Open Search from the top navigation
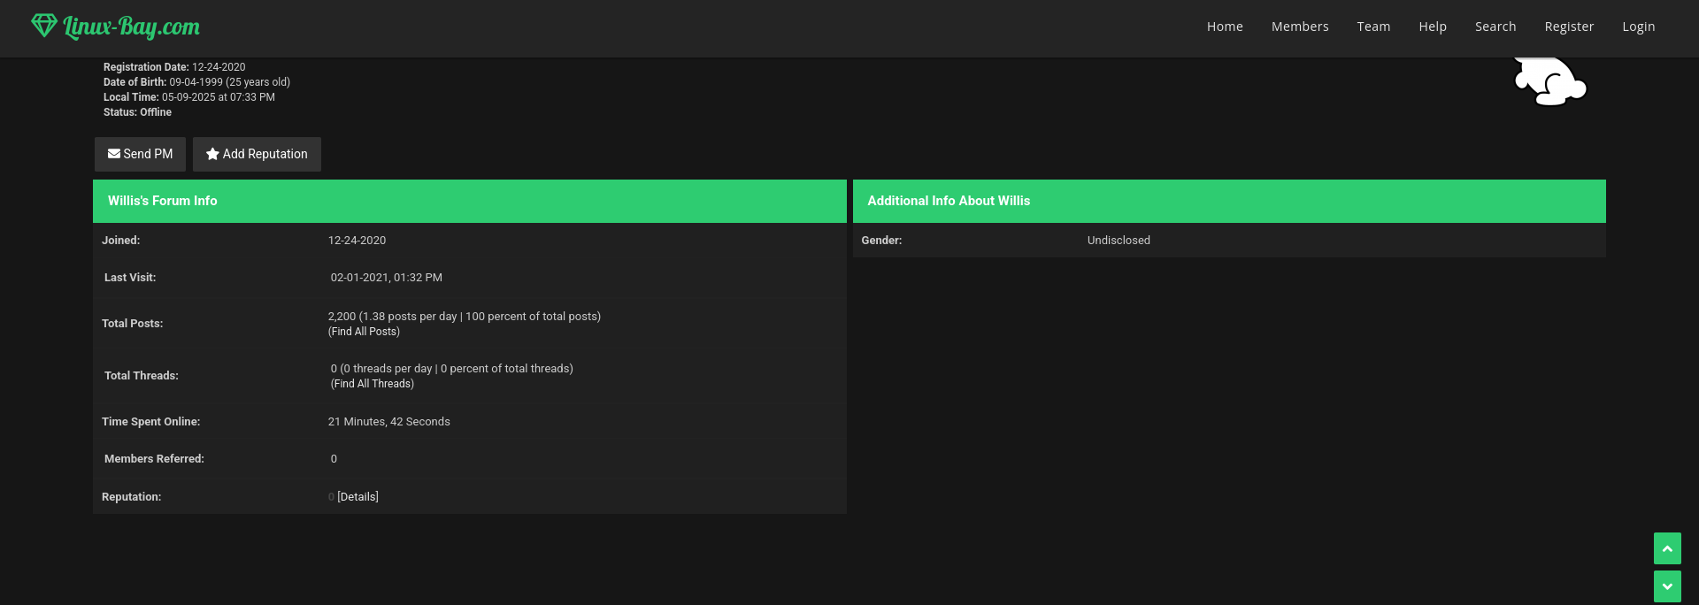The width and height of the screenshot is (1699, 605). pos(1495,27)
